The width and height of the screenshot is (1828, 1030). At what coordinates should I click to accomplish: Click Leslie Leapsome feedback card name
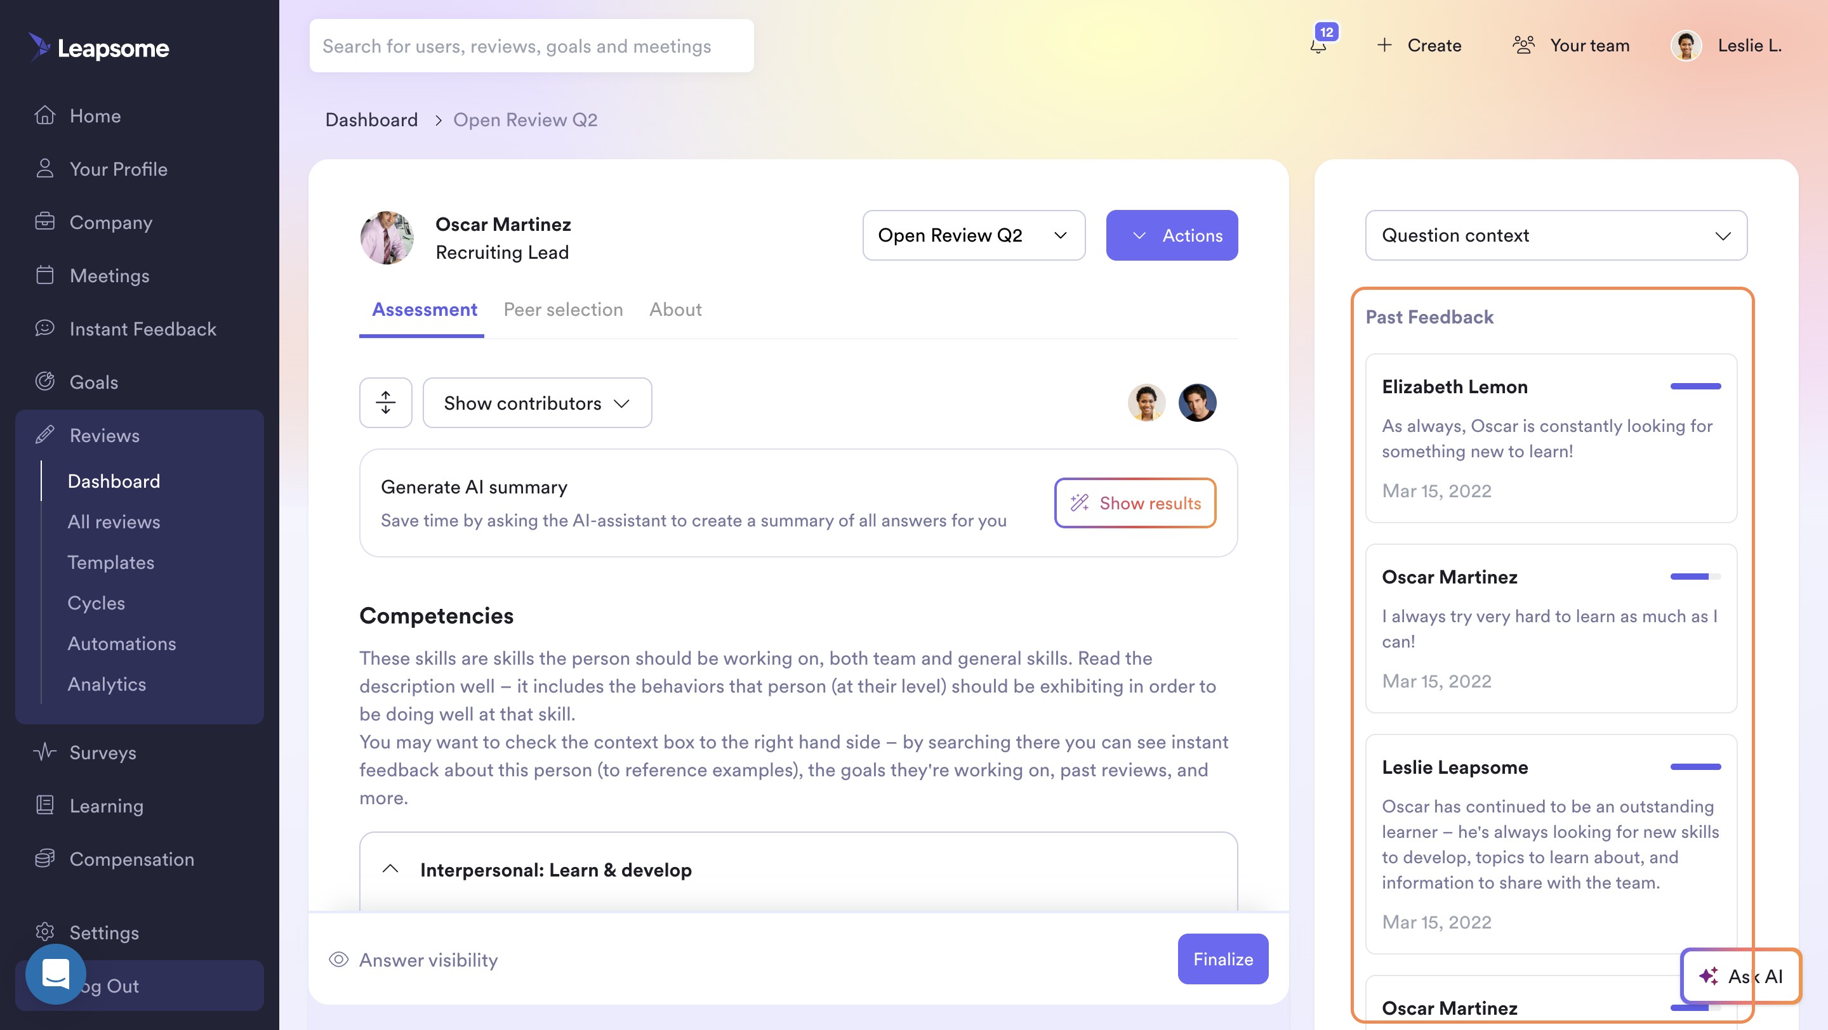(1455, 766)
